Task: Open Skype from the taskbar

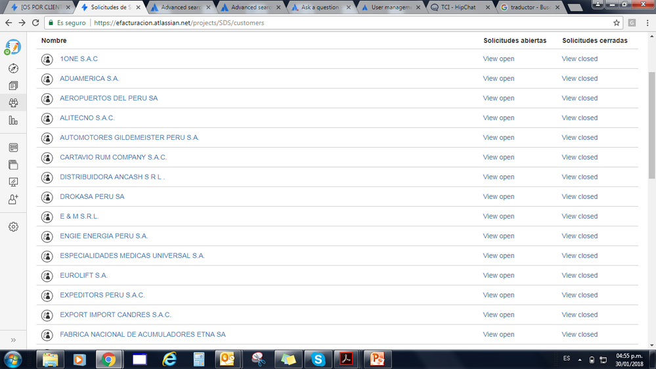Action: 318,359
